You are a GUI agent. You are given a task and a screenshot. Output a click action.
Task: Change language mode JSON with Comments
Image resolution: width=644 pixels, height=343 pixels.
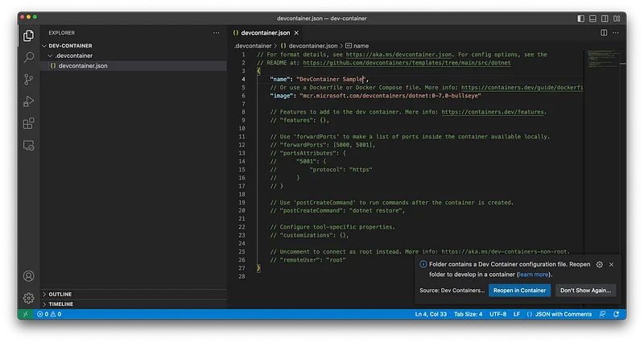click(564, 314)
